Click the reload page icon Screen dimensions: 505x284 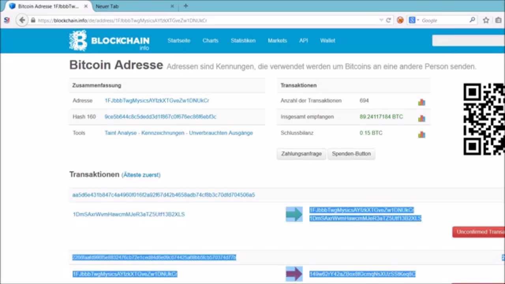coord(389,20)
